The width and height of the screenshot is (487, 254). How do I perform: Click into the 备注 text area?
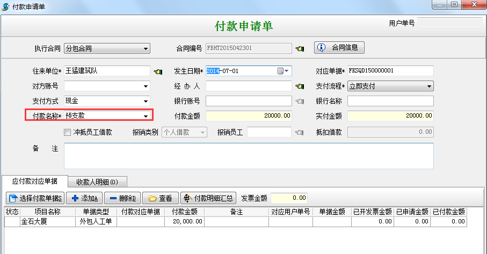point(248,156)
